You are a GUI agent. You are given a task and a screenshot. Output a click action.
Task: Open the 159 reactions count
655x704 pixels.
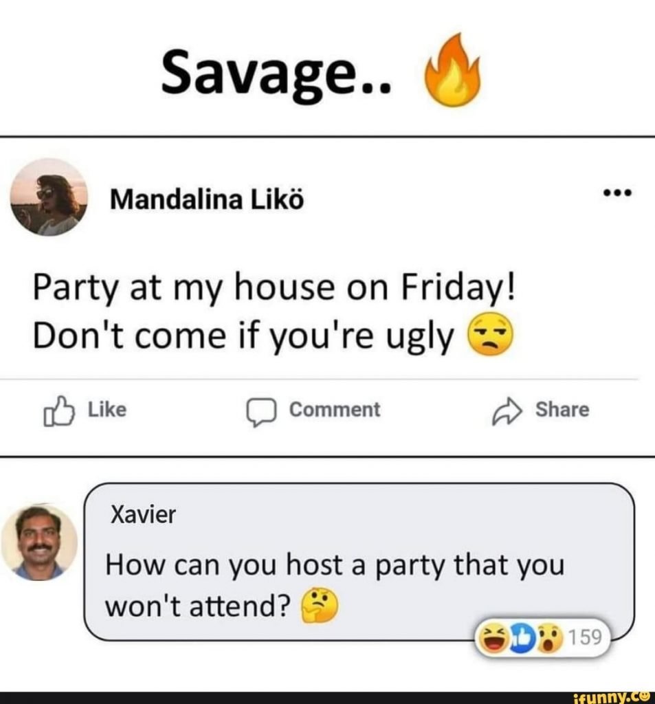point(585,637)
